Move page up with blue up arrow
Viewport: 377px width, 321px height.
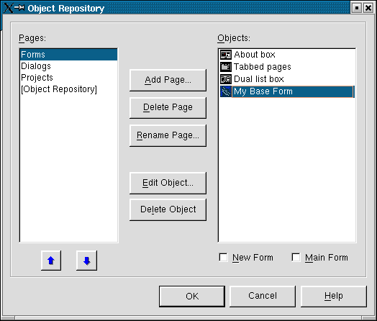(51, 261)
